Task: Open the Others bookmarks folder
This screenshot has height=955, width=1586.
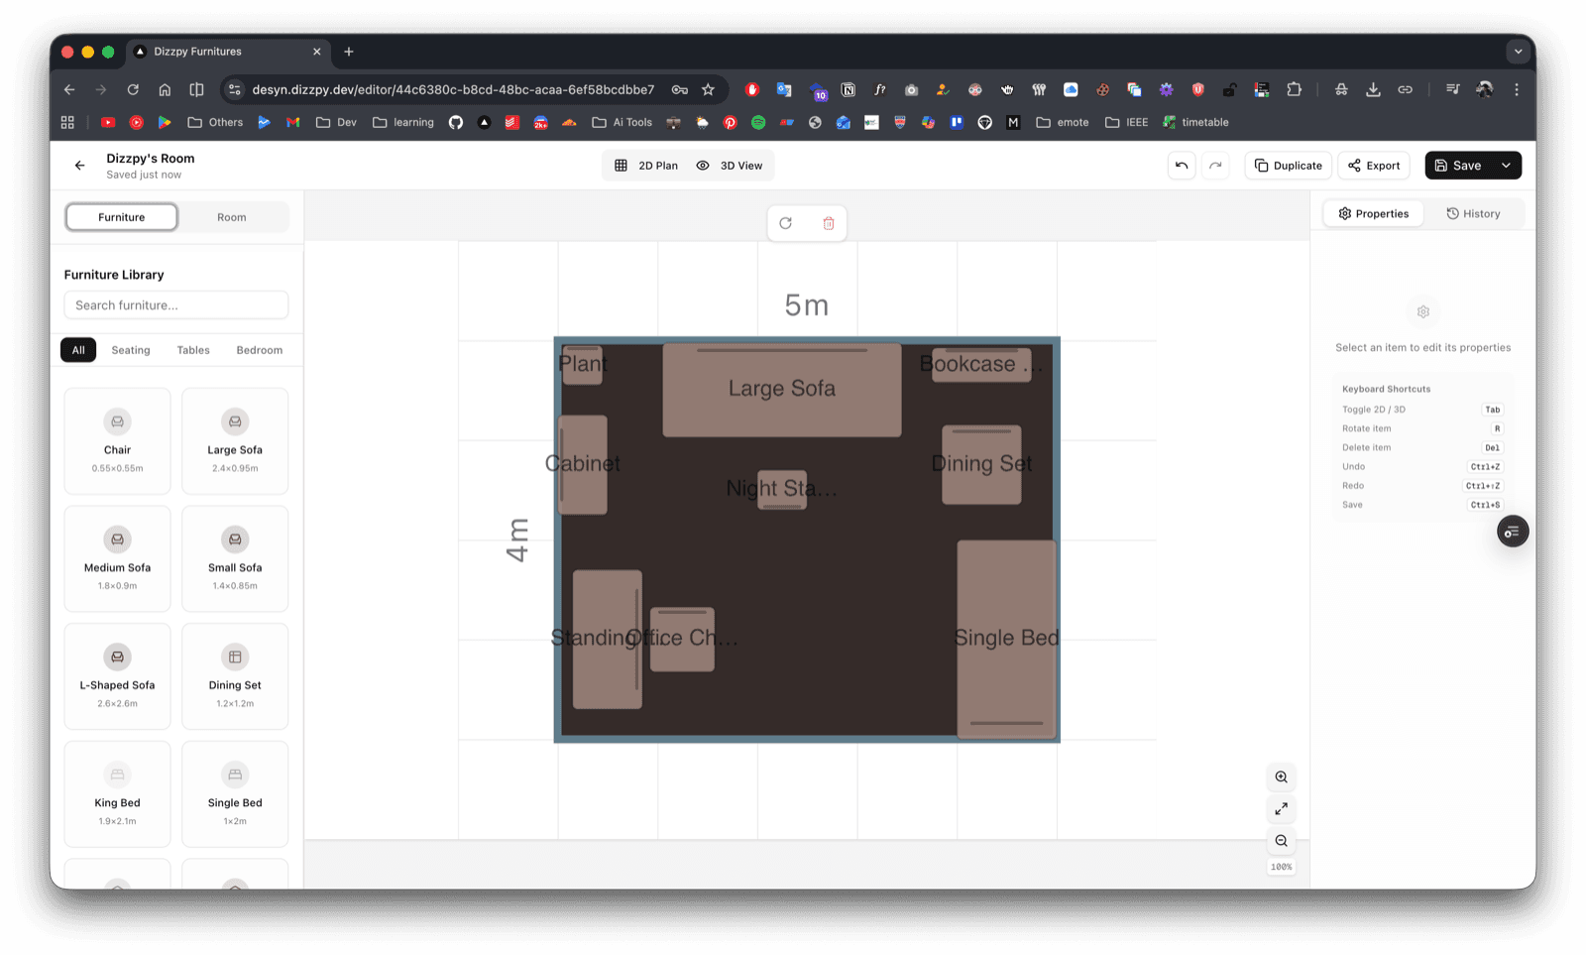Action: (x=215, y=123)
